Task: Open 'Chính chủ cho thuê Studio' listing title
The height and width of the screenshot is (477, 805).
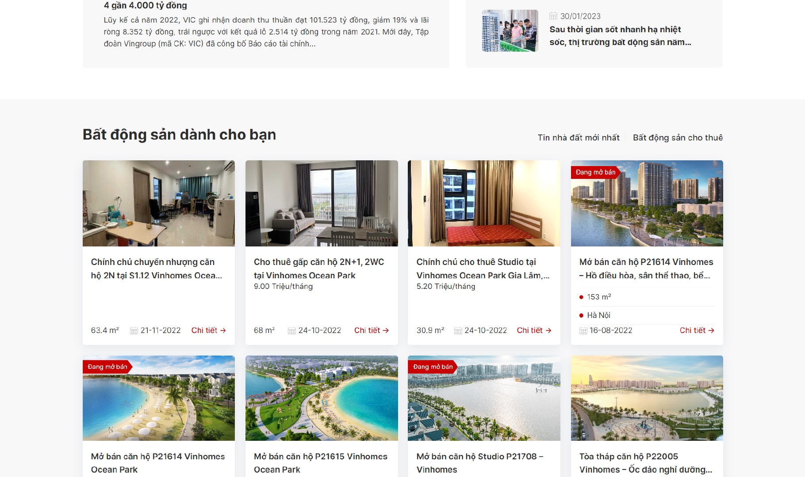Action: pos(483,269)
